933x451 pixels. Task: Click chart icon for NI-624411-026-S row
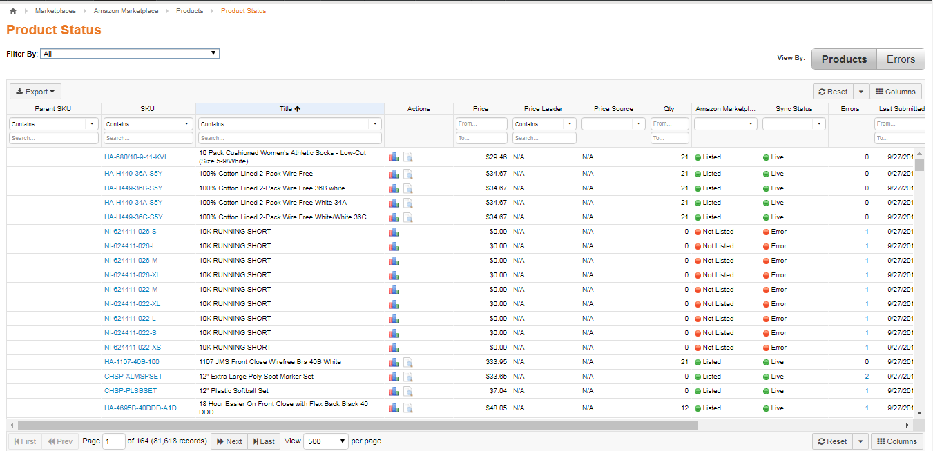click(394, 232)
